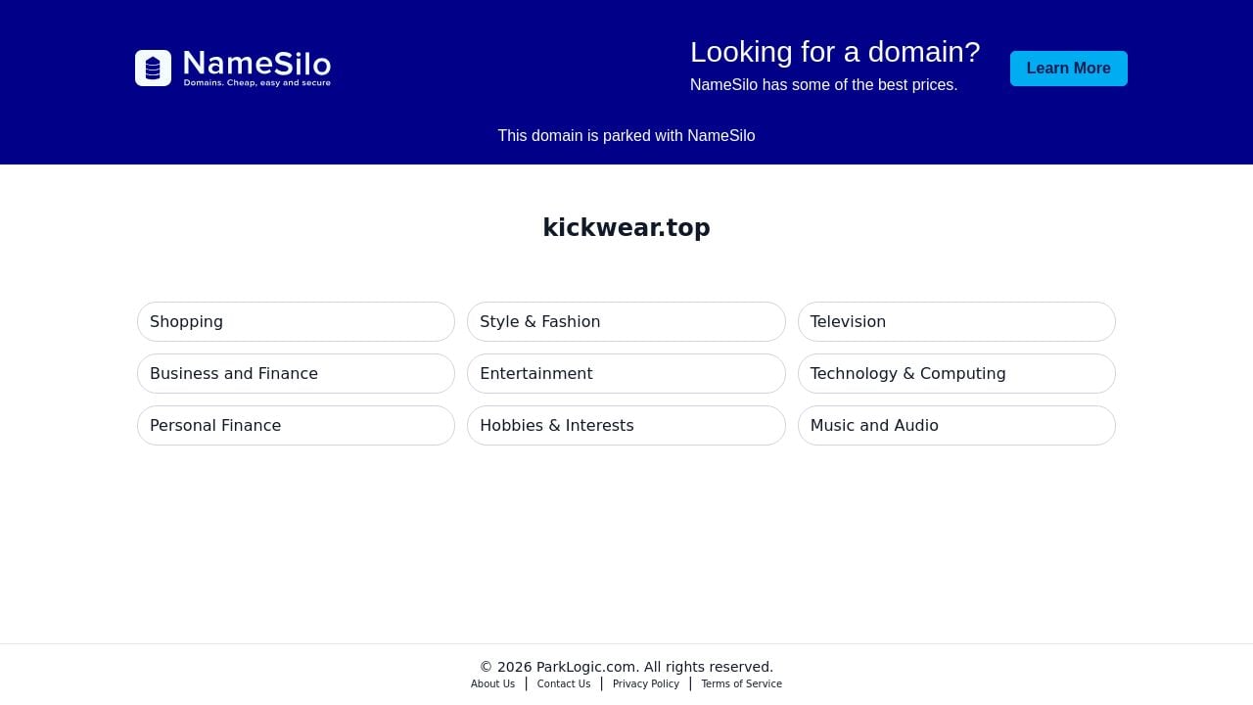This screenshot has width=1253, height=705.
Task: Open the NameSilo wordmark link
Action: click(x=257, y=68)
